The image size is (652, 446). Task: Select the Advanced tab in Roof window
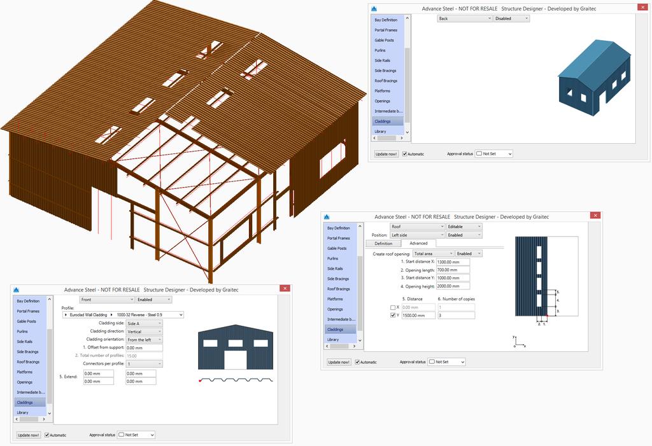(x=418, y=243)
